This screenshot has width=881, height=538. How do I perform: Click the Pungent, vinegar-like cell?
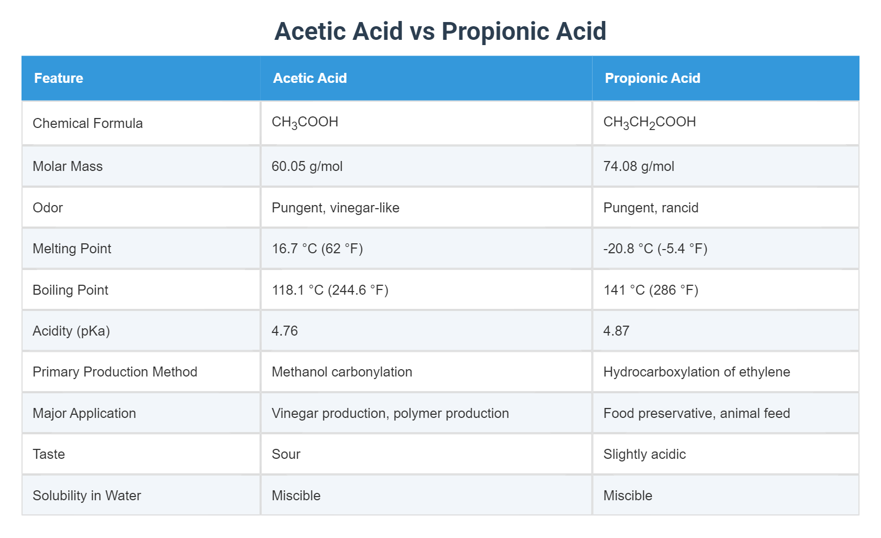(x=335, y=208)
